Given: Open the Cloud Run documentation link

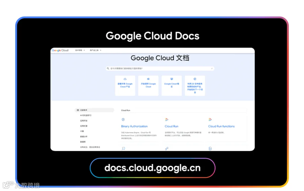Looking at the screenshot, I should tap(172, 126).
